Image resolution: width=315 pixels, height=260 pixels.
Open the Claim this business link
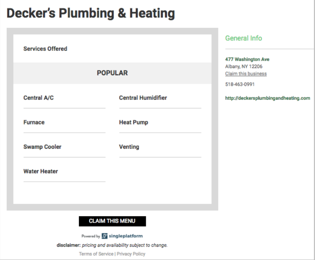(246, 74)
